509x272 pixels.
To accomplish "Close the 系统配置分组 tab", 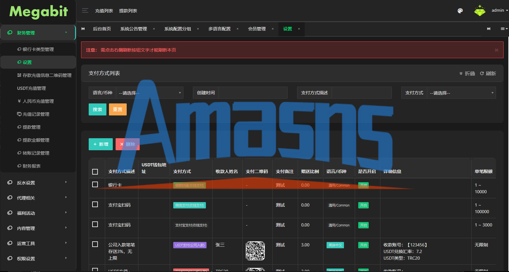I will tap(198, 29).
